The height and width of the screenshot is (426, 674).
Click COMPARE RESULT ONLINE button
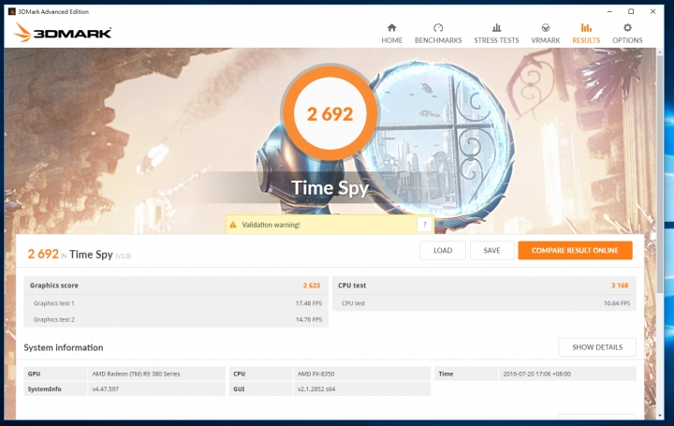[575, 251]
